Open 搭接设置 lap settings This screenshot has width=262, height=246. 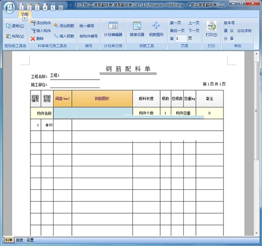tap(137, 29)
